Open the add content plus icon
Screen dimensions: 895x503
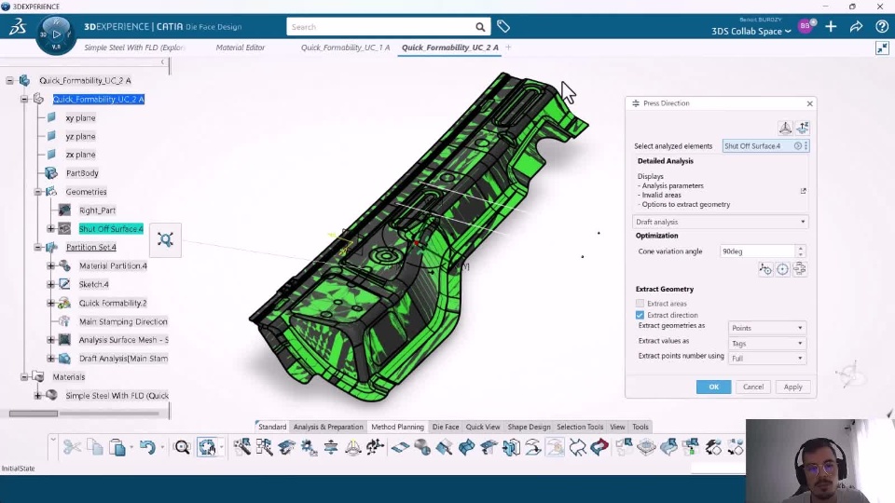point(831,26)
